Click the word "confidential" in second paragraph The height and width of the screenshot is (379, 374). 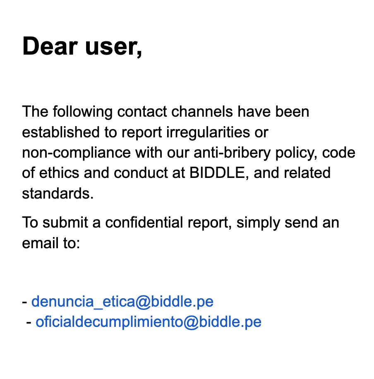(x=144, y=222)
